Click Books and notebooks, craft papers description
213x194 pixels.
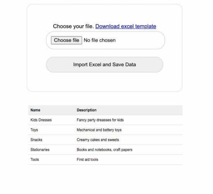tap(105, 149)
